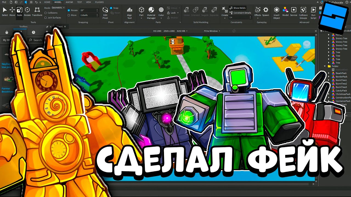The width and height of the screenshot is (351, 197).
Task: Switch to the HOME tab
Action: click(x=47, y=2)
